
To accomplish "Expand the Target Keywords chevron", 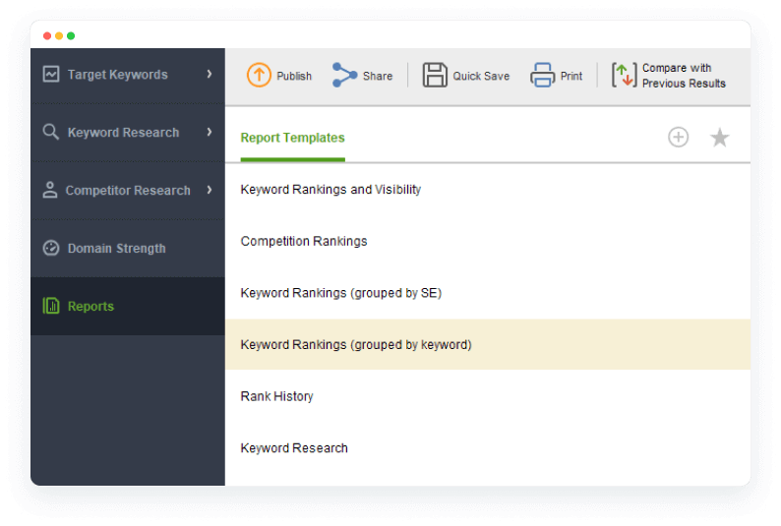I will tap(210, 74).
